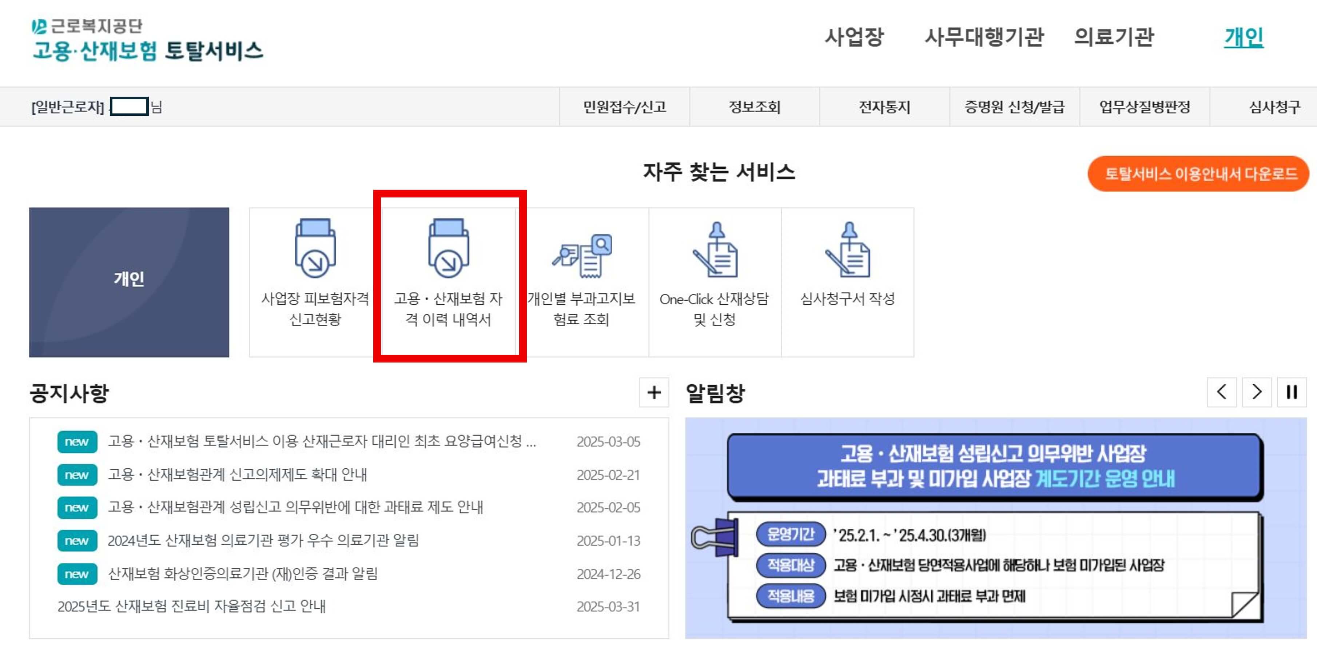Show the previous 알림창 banner

point(1222,392)
